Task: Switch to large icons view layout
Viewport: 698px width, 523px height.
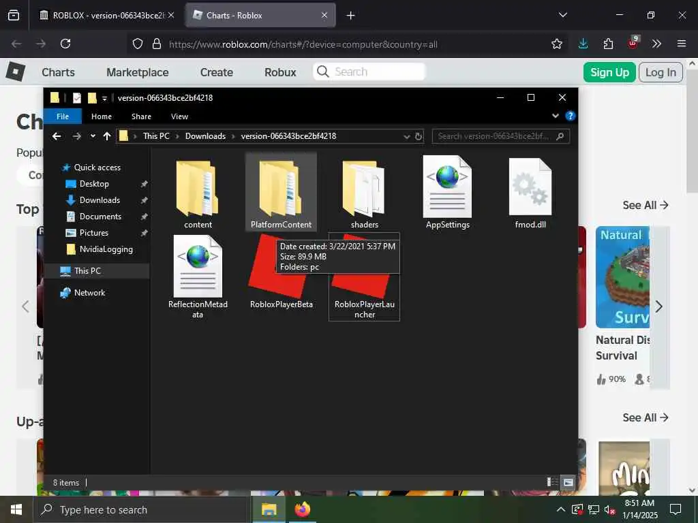Action: click(568, 482)
